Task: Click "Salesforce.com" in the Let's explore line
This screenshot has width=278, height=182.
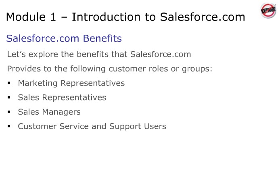Action: [161, 54]
